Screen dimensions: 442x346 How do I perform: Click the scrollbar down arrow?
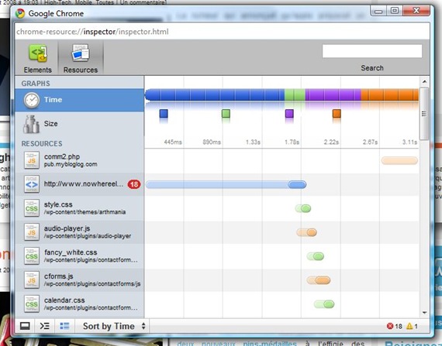pos(424,313)
